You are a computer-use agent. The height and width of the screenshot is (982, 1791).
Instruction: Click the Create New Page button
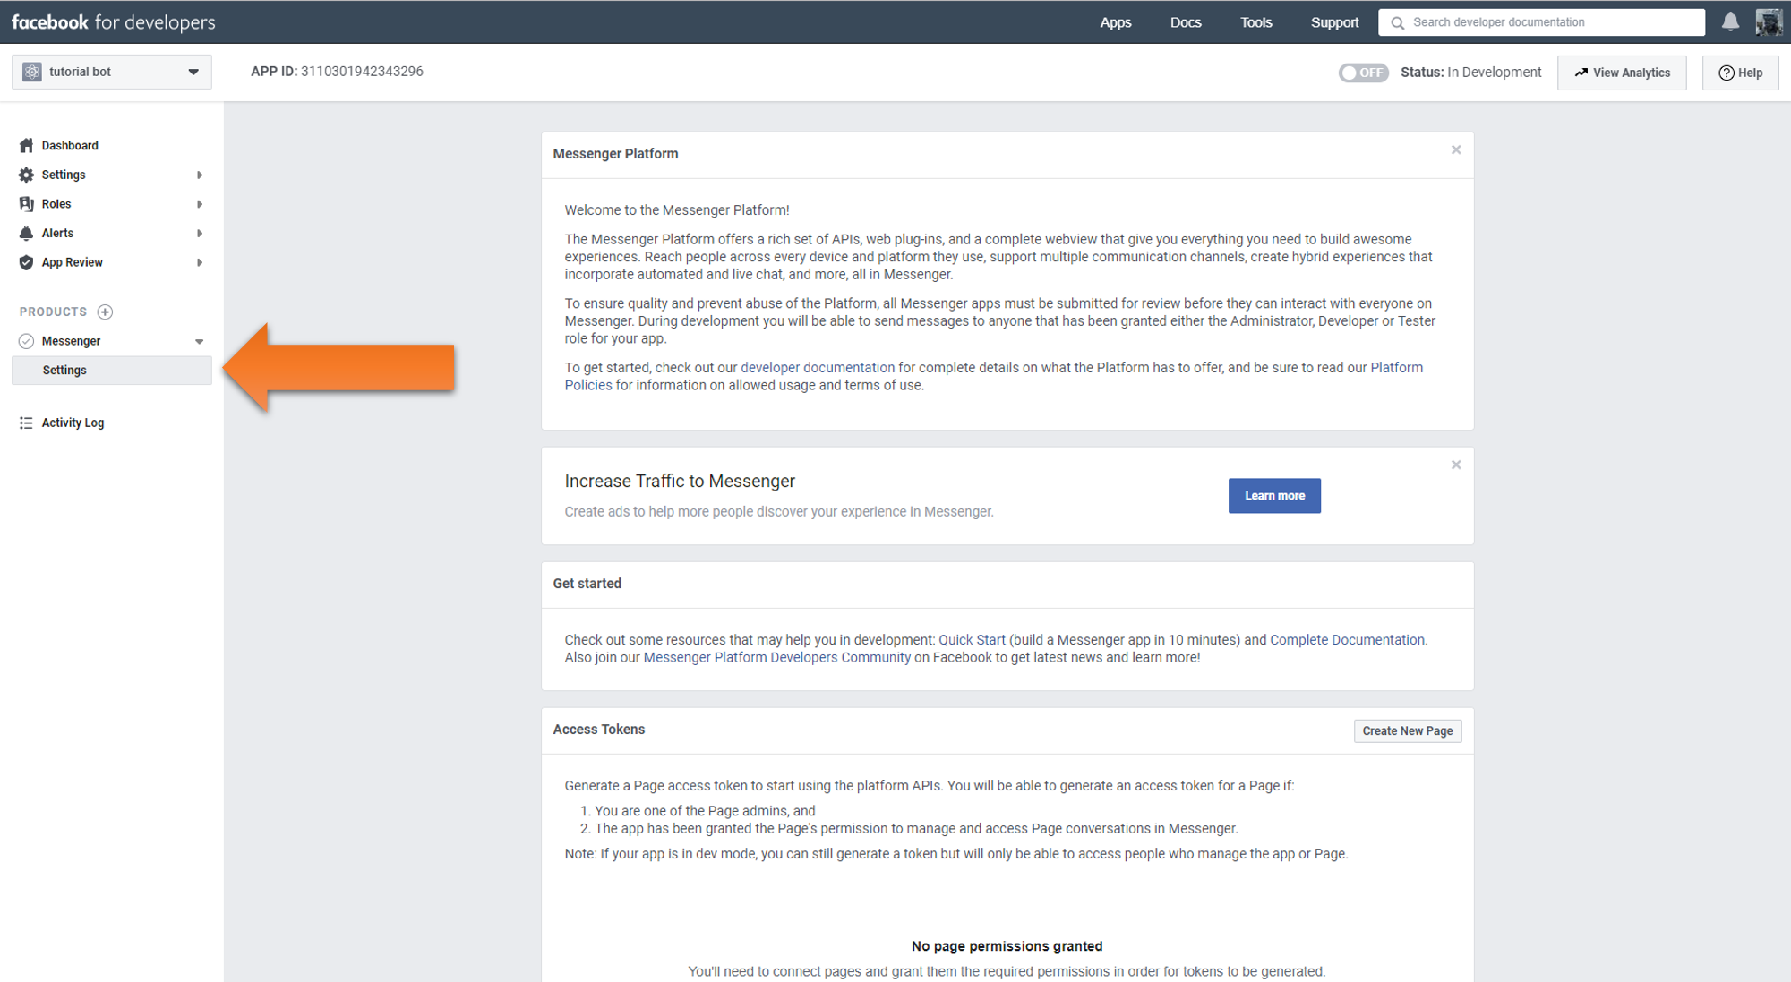coord(1407,730)
